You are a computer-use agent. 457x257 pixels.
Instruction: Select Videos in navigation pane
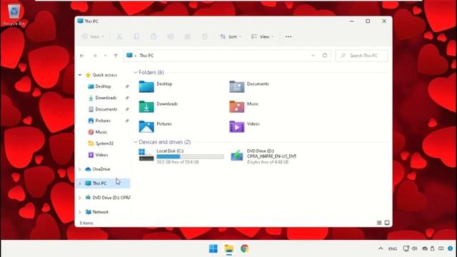click(x=101, y=155)
